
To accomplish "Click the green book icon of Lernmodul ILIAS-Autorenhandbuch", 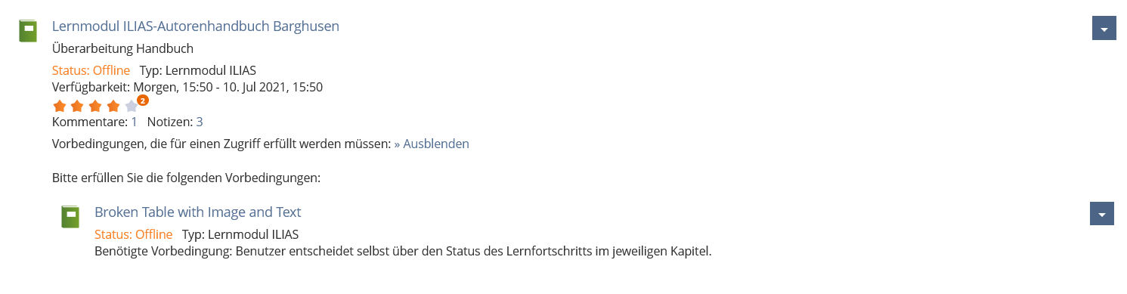I will point(28,31).
